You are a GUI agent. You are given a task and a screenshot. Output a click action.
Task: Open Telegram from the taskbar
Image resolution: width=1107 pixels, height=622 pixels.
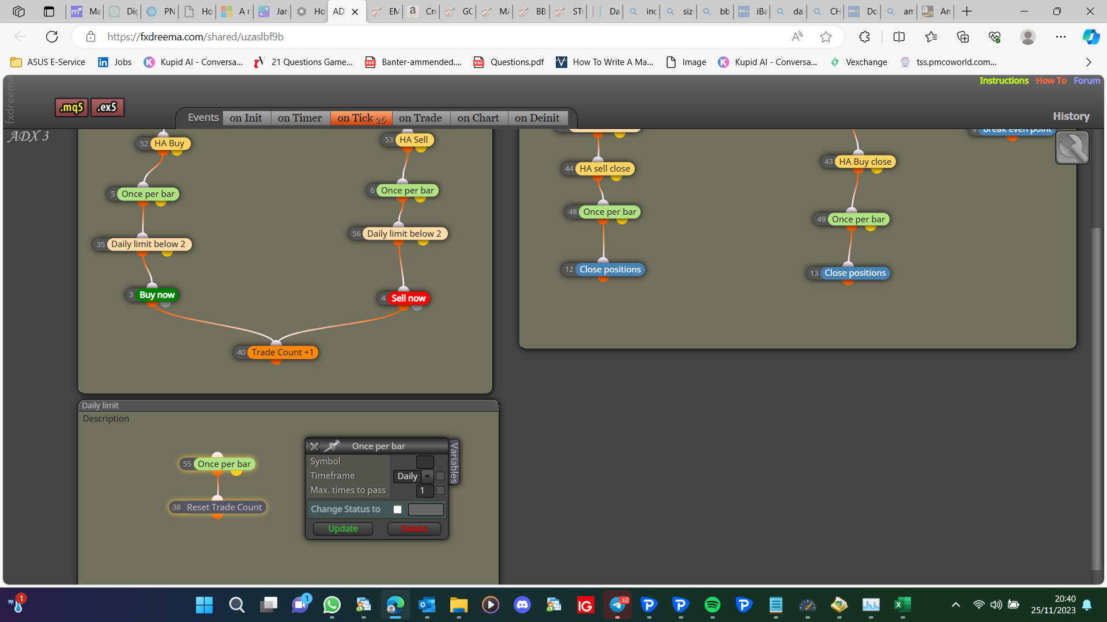(x=617, y=605)
